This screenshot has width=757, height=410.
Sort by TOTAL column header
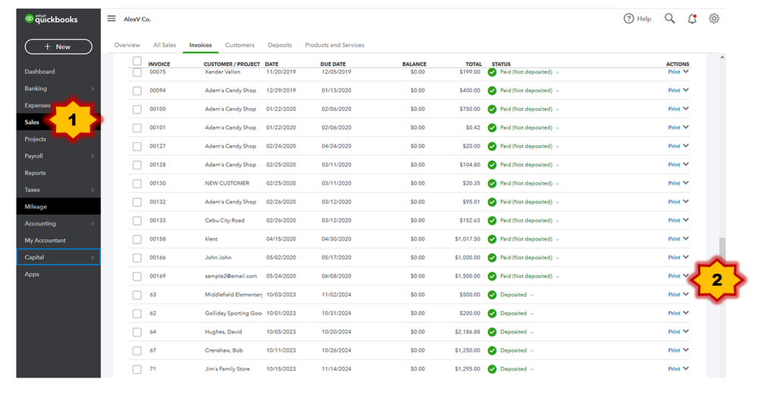coord(474,64)
